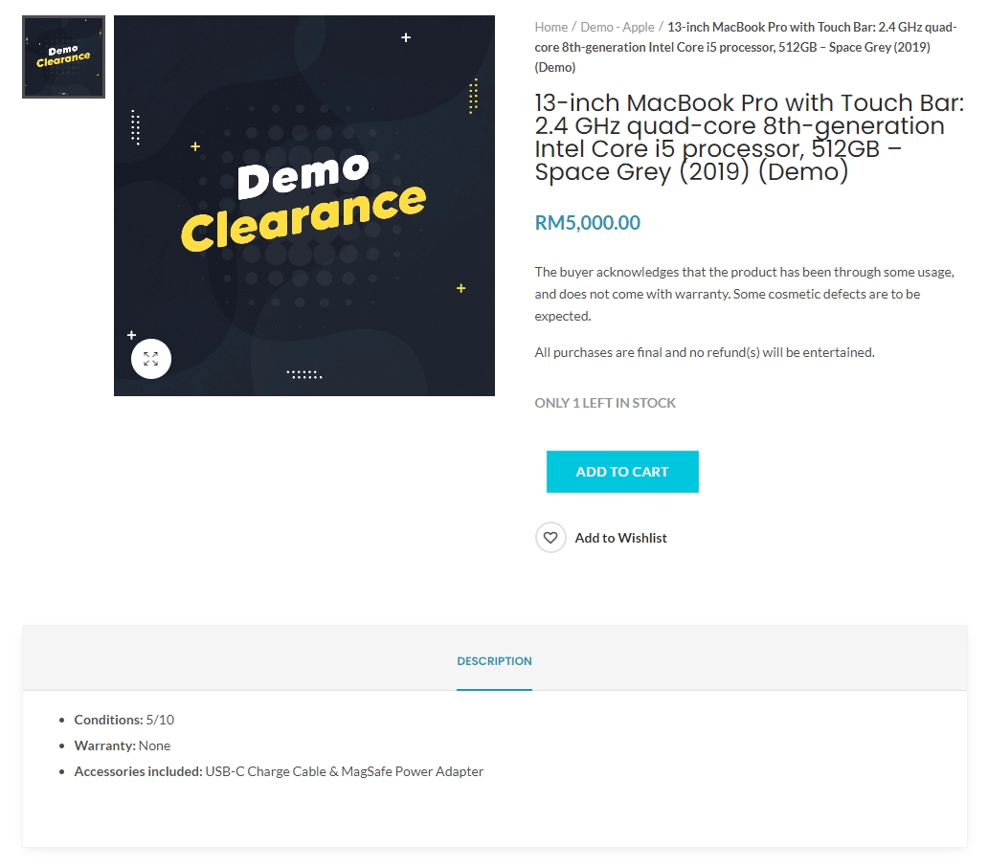Click the ONLY 1 LEFT IN STOCK label
988x867 pixels.
point(605,403)
